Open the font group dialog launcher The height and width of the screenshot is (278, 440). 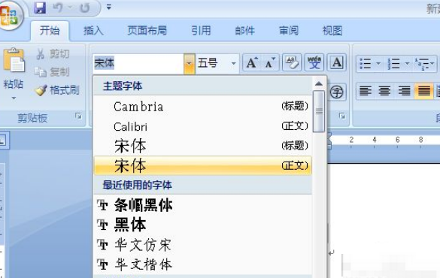coord(342,116)
